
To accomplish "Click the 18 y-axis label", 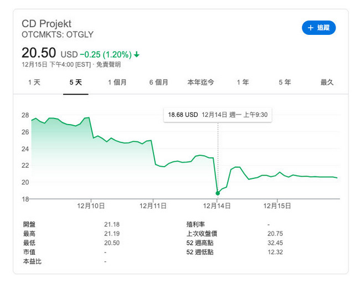I will pos(25,199).
